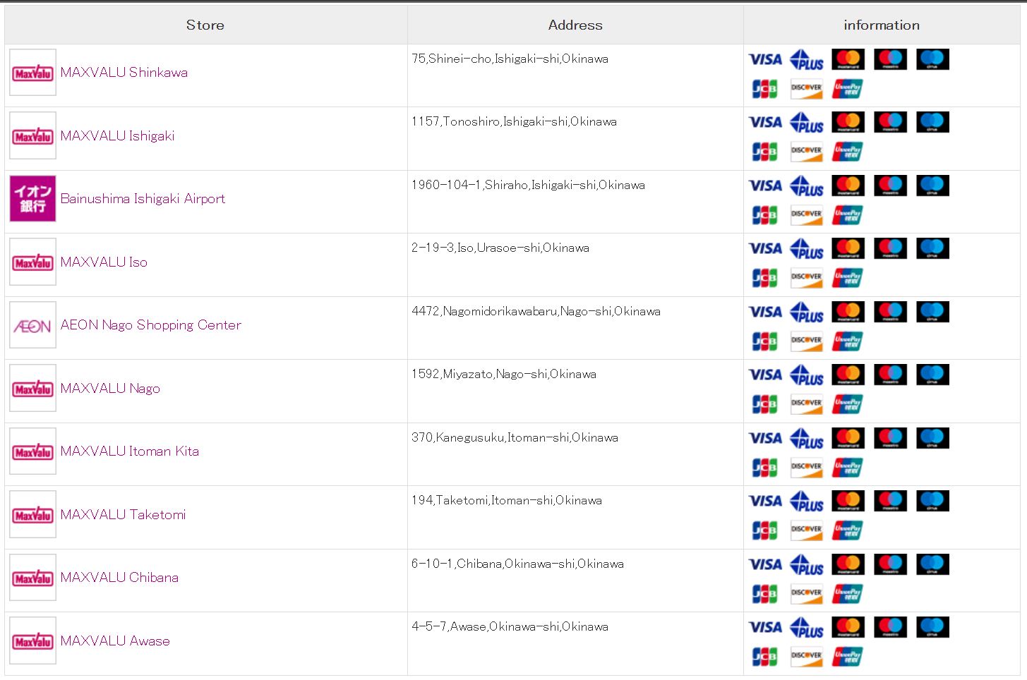Click the JCB icon in Awase row
Image resolution: width=1027 pixels, height=680 pixels.
click(764, 657)
